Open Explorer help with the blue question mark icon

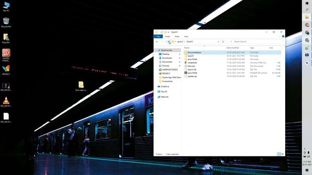283,36
